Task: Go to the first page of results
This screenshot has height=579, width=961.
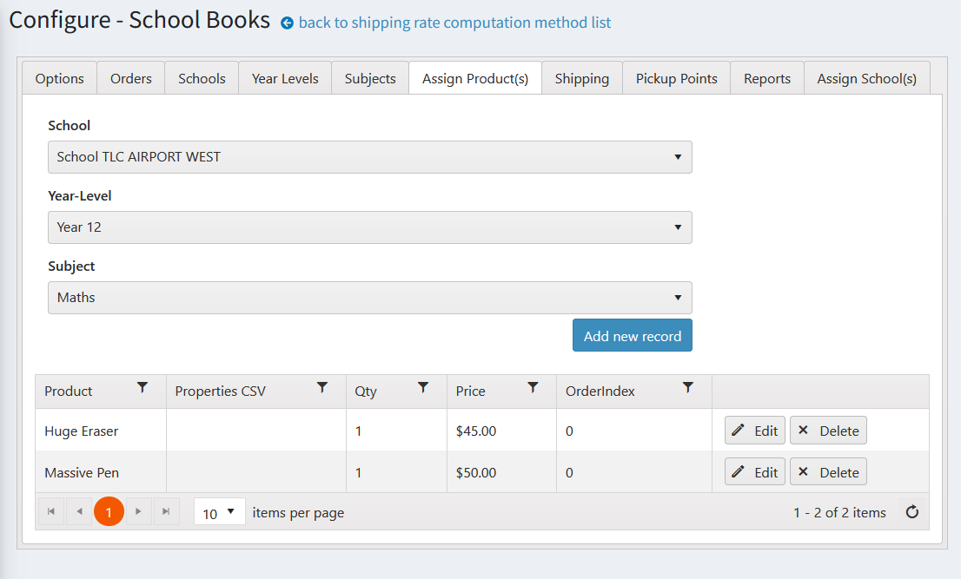Action: (x=51, y=512)
